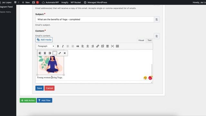Toggle italic formatting in the editor
This screenshot has height=116, width=206.
[x=63, y=46]
